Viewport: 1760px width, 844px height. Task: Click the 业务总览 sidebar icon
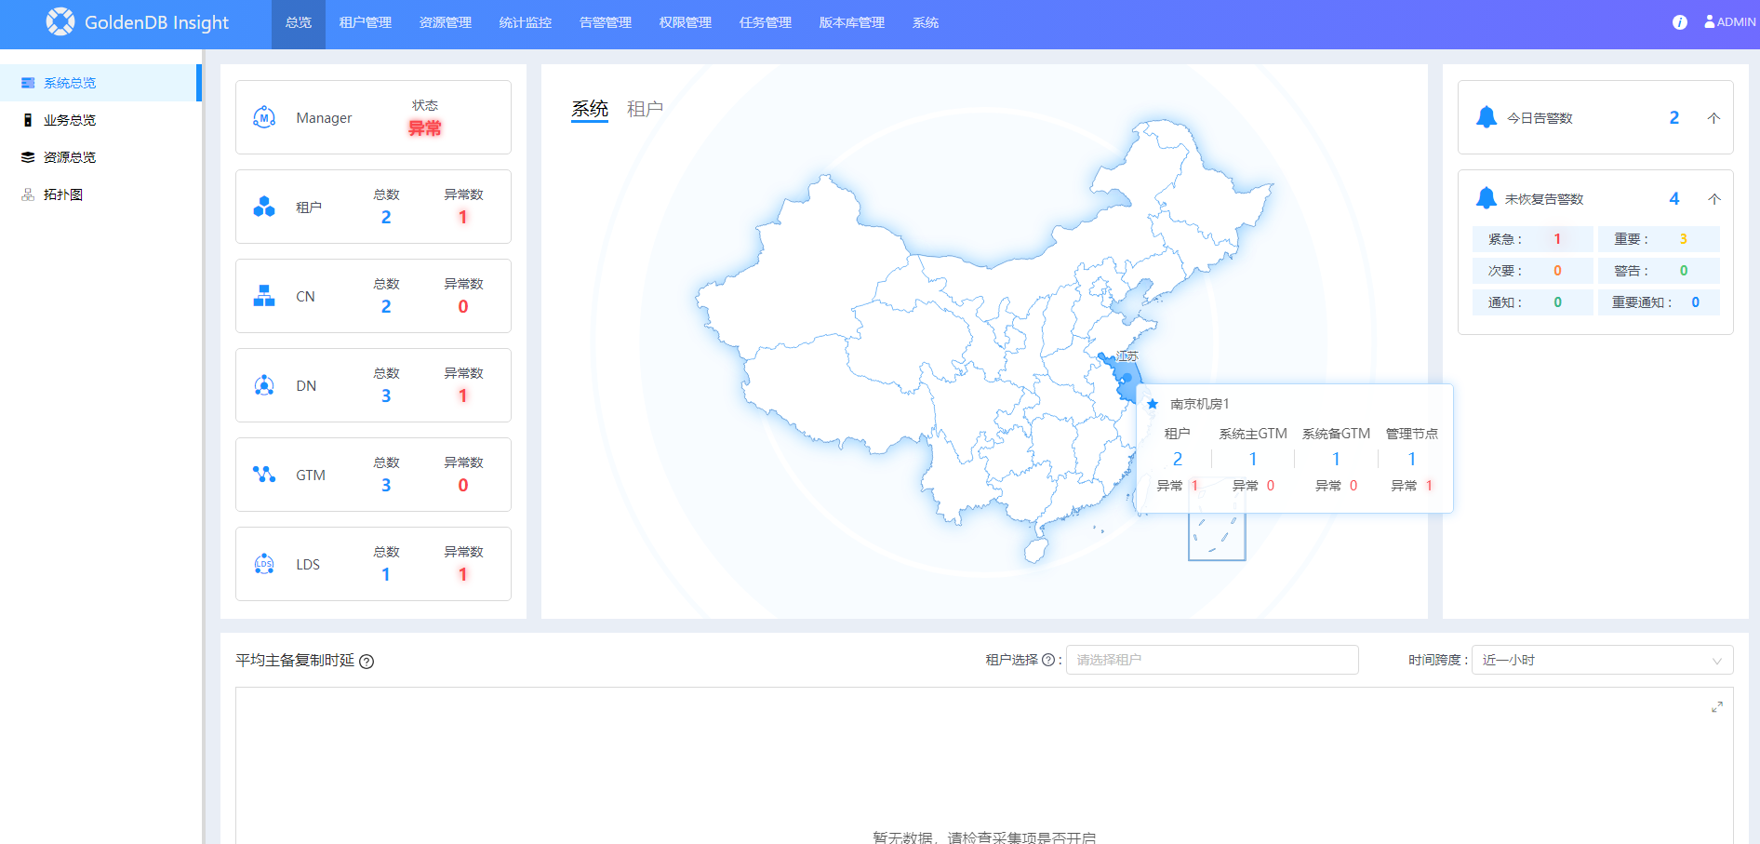click(28, 120)
